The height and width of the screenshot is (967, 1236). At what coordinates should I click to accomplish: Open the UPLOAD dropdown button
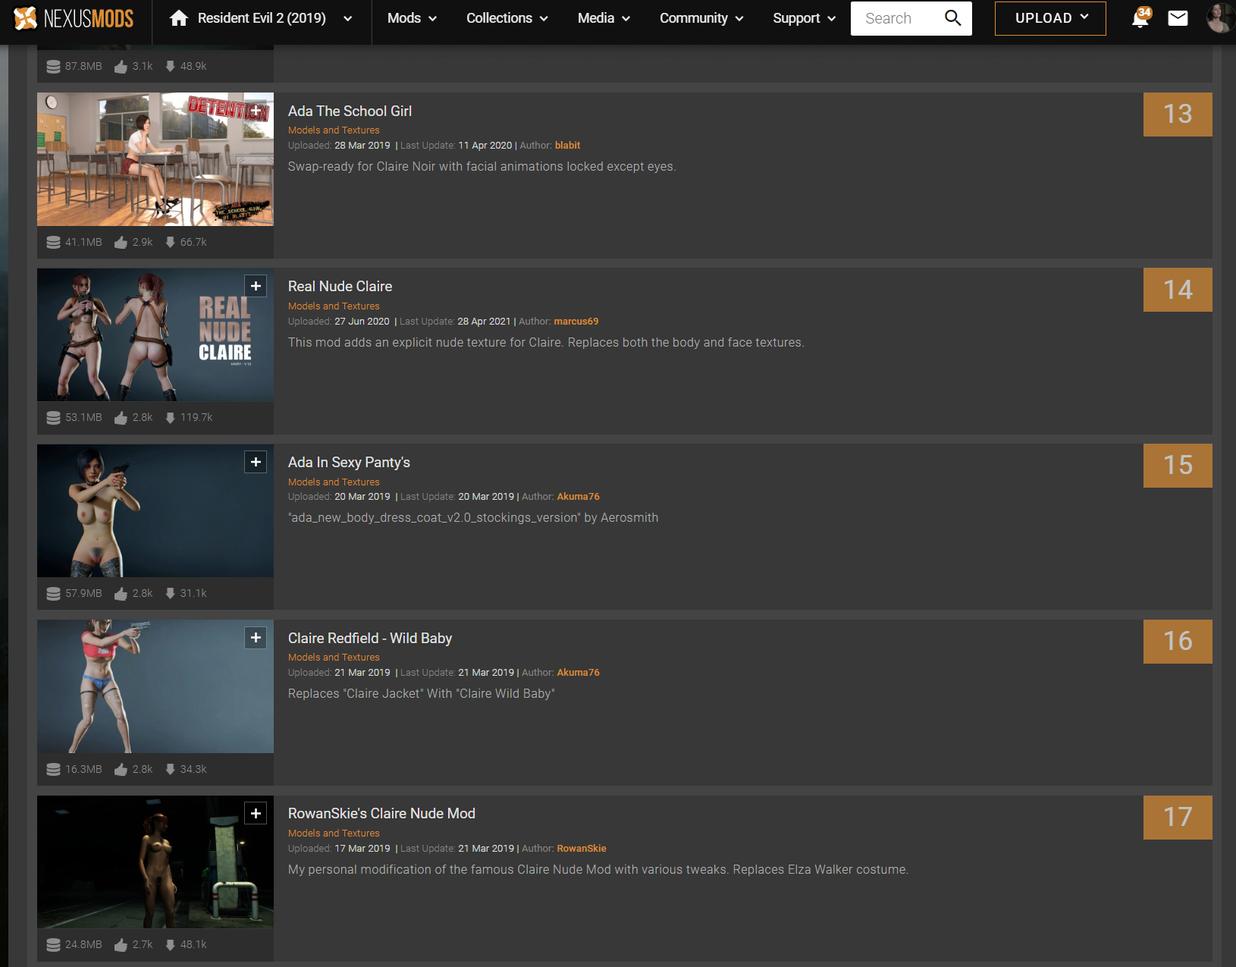[1050, 18]
